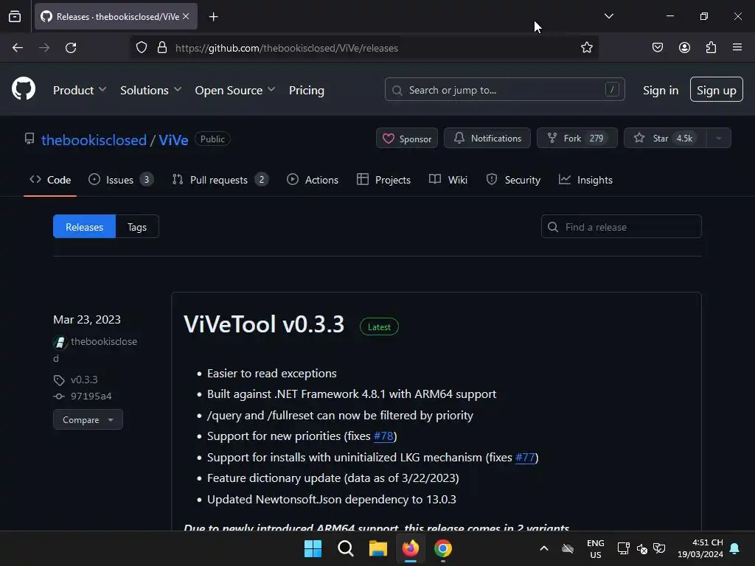755x566 pixels.
Task: Go back to the previous page
Action: [18, 48]
